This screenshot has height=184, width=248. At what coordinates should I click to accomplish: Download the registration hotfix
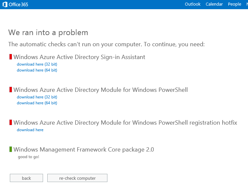pyautogui.click(x=30, y=130)
